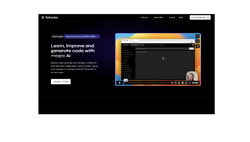The width and height of the screenshot is (250, 142).
Task: Go to the Pricing page
Action: pyautogui.click(x=172, y=17)
